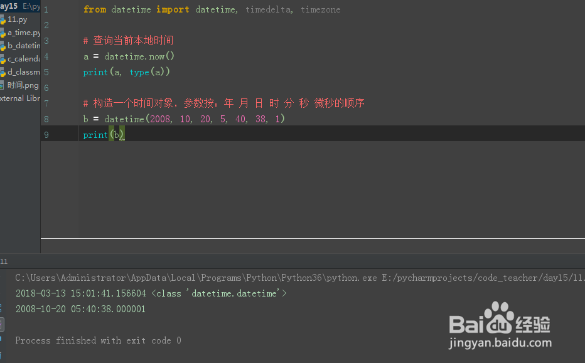Open the b_datetime file in the tree

(24, 46)
